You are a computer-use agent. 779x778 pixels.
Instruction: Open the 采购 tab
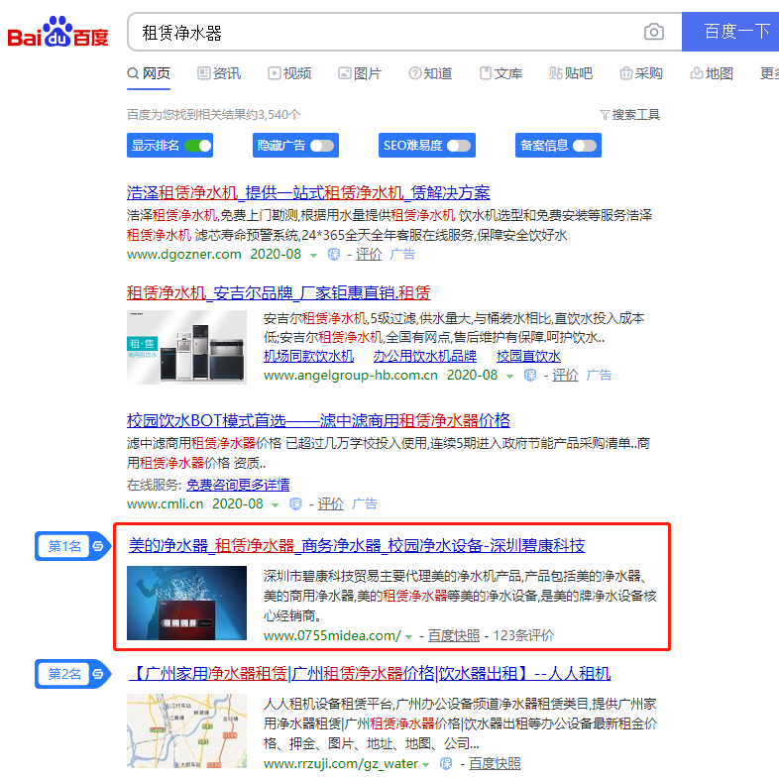(641, 73)
